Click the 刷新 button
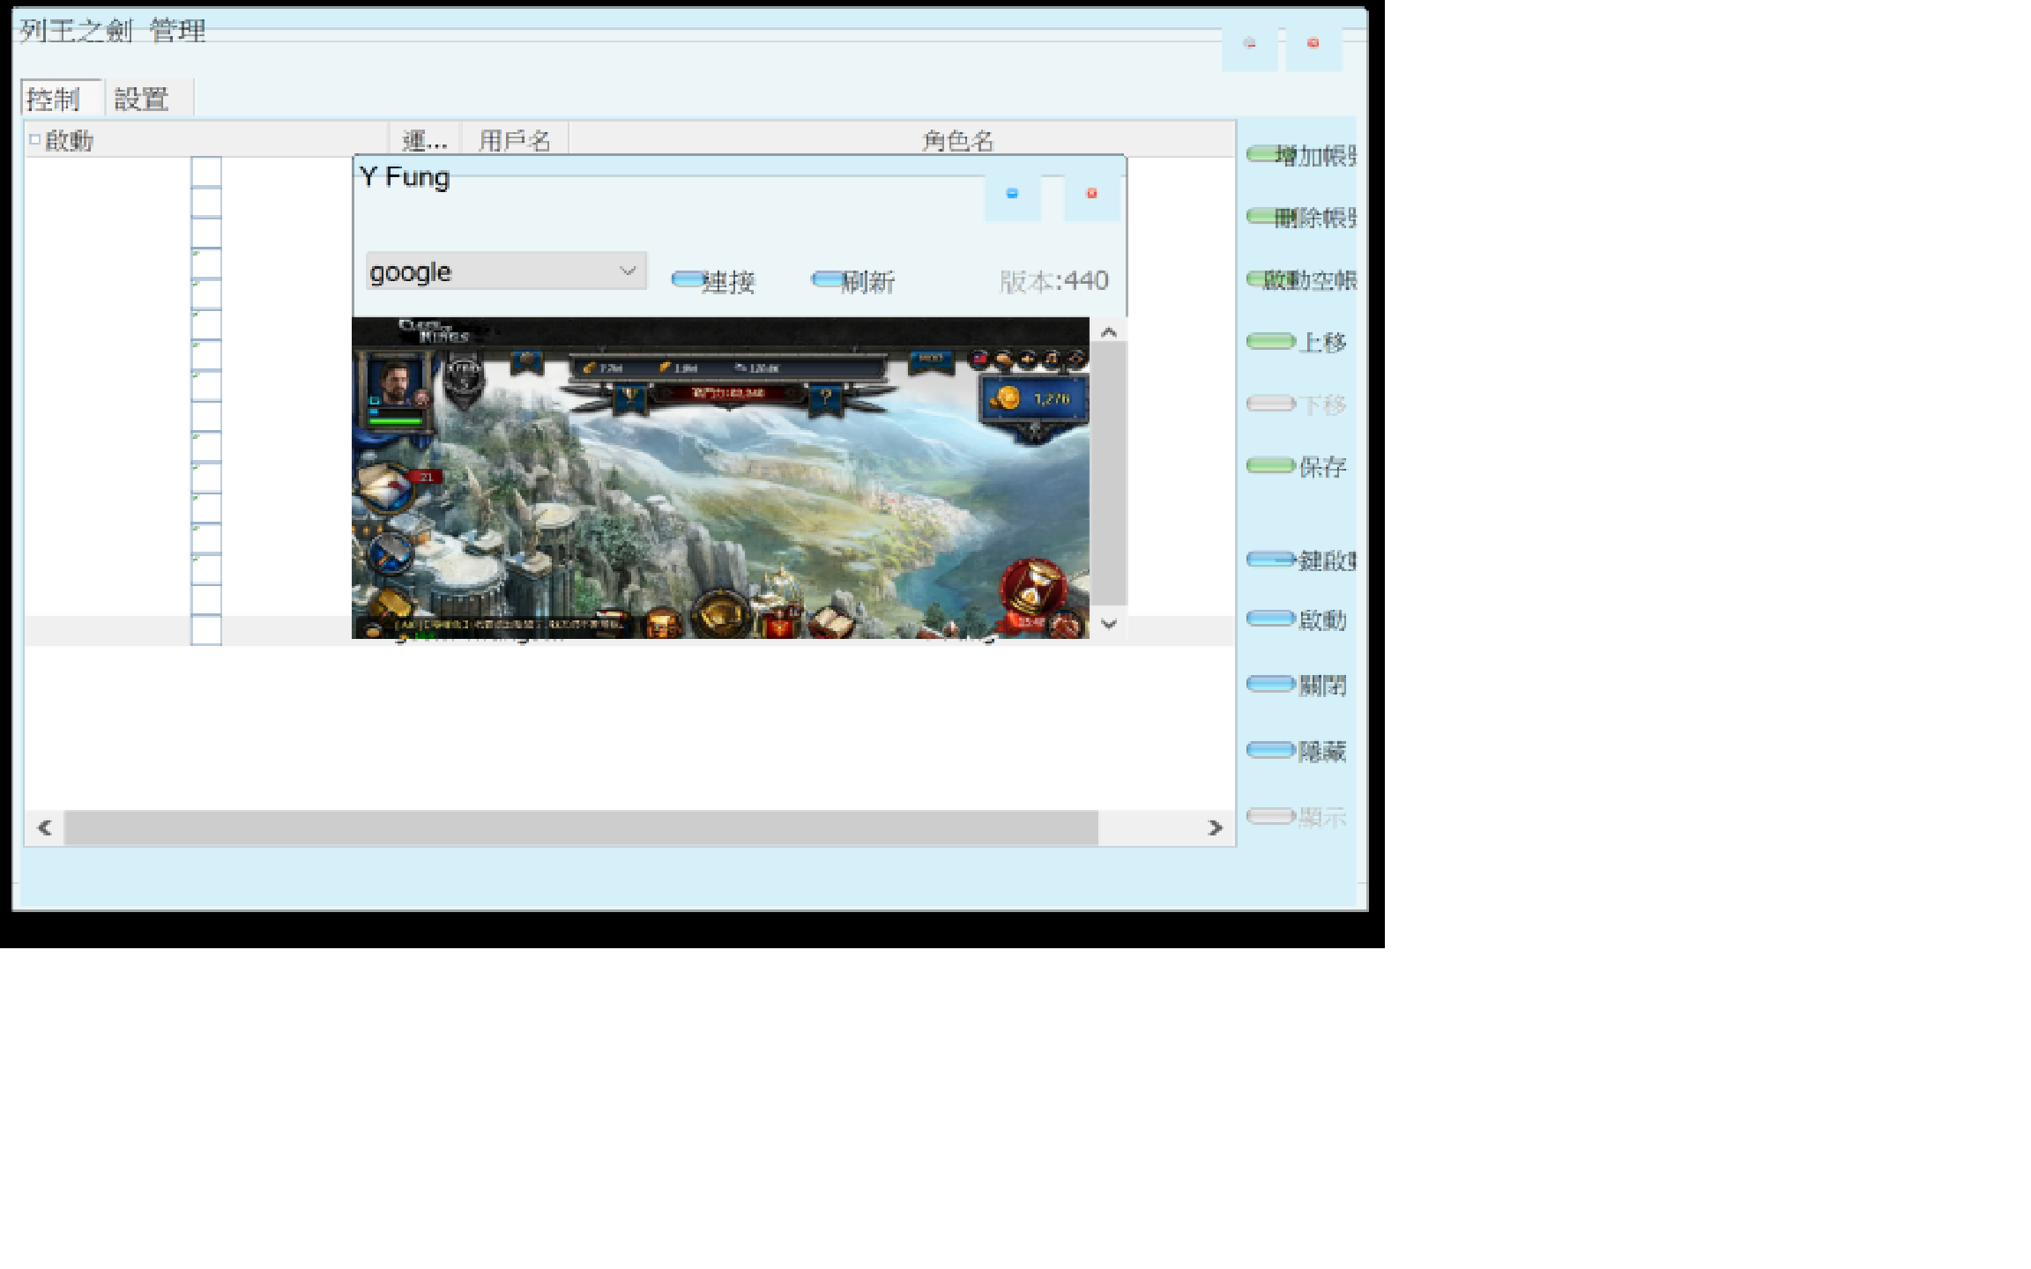2031x1269 pixels. pos(853,281)
